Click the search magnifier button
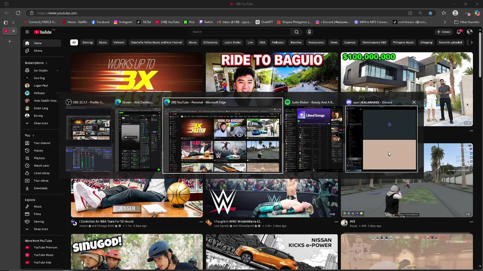 297,32
